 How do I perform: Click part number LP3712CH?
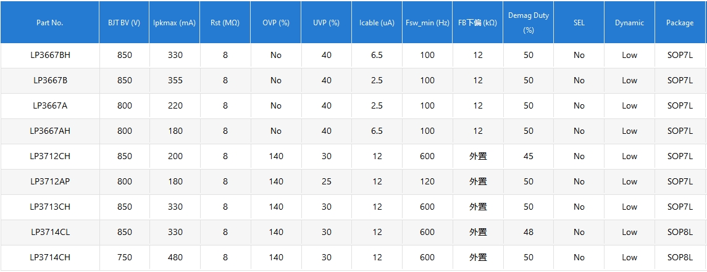click(50, 156)
